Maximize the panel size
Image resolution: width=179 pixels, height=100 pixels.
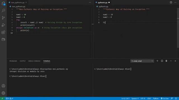[x=171, y=61]
